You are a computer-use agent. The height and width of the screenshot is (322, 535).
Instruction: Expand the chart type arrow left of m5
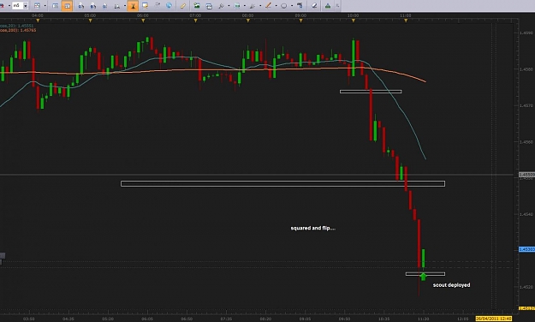[x=9, y=6]
